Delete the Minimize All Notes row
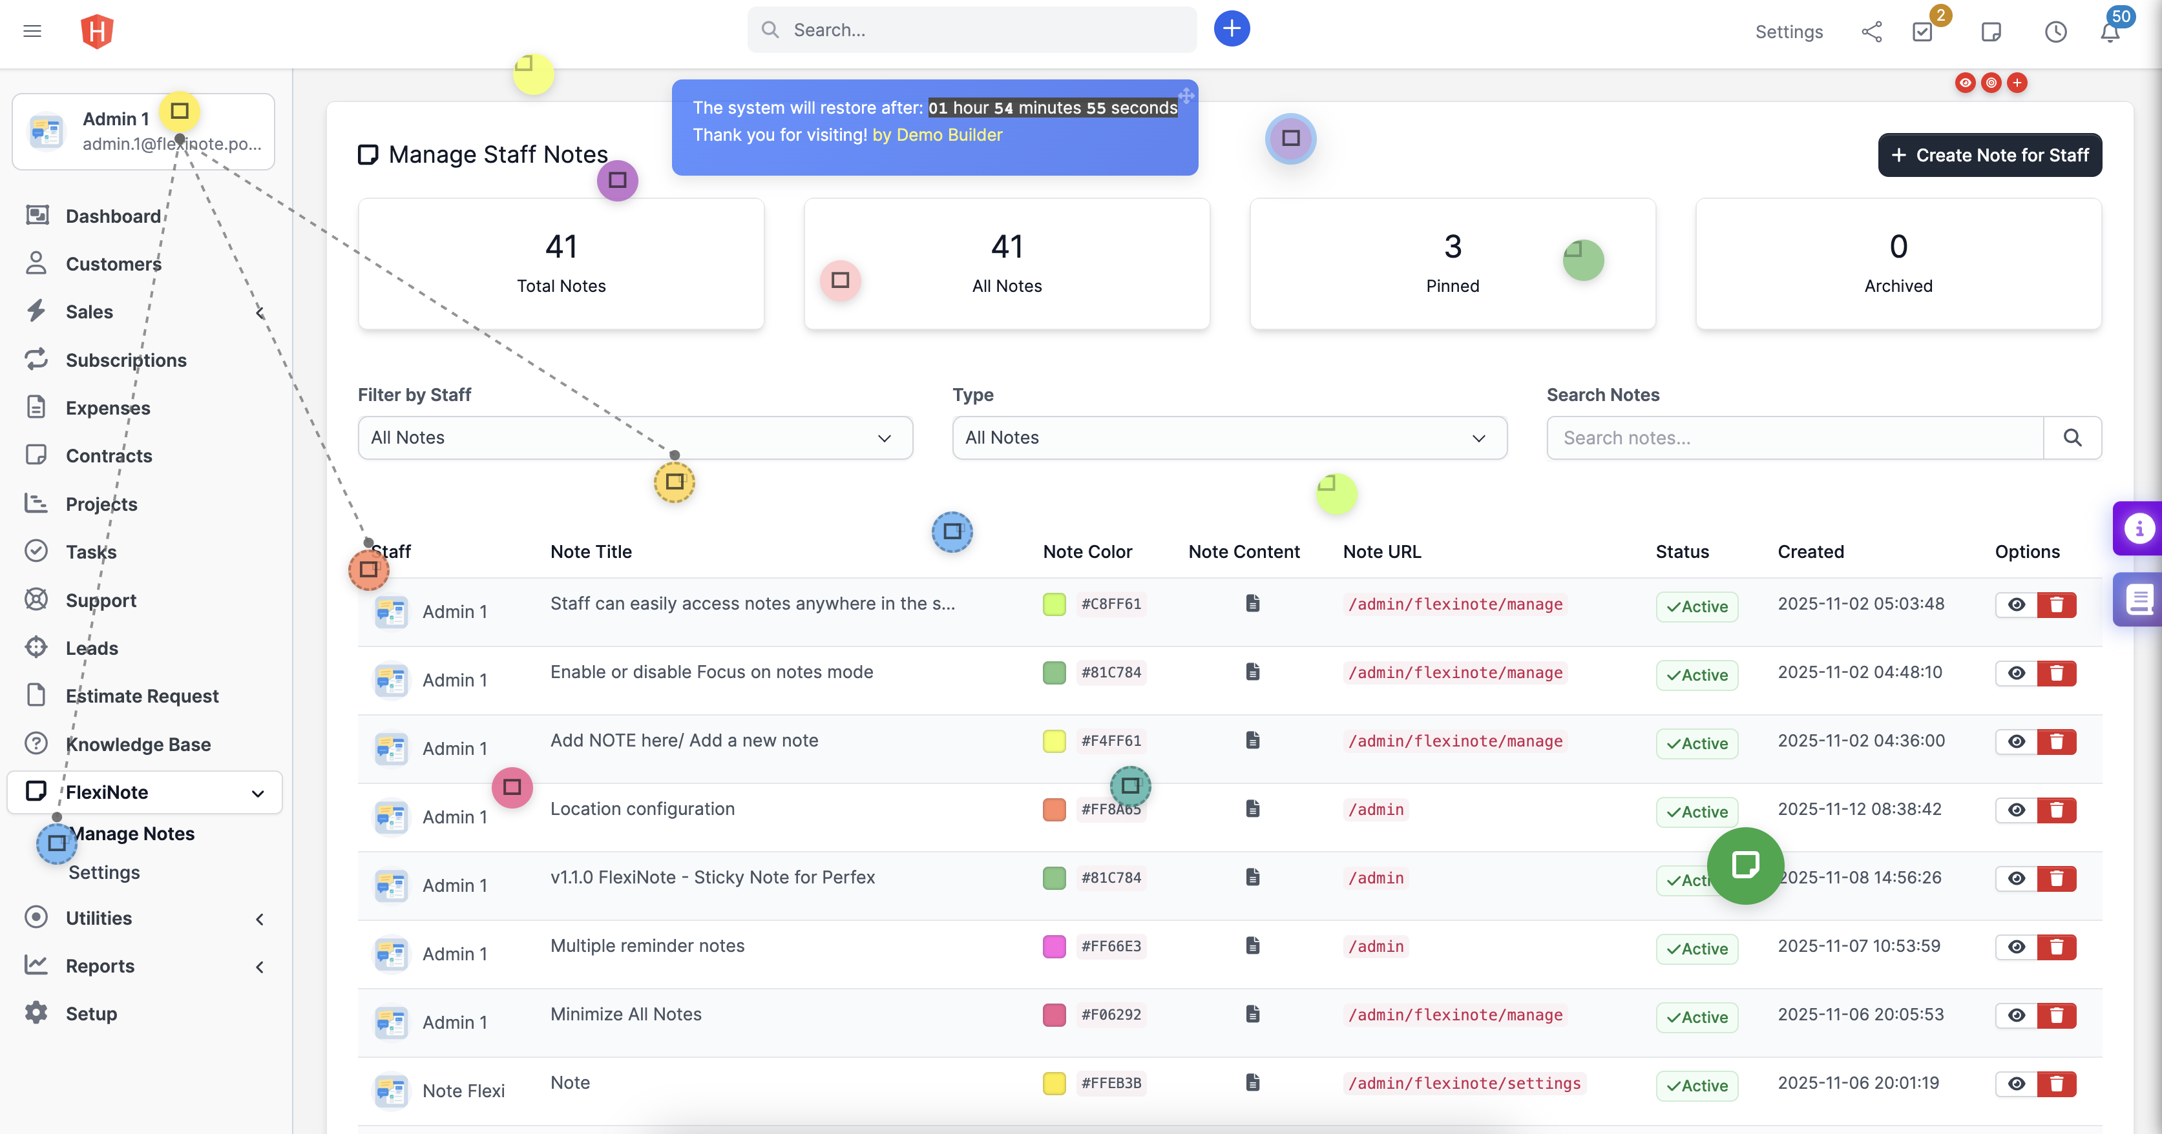 (2056, 1015)
